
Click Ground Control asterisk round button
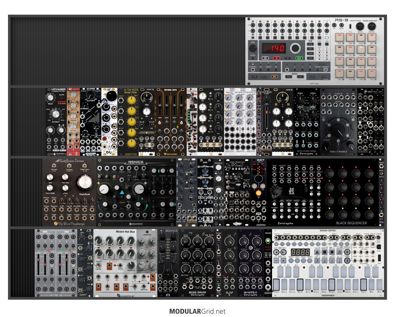(347, 252)
